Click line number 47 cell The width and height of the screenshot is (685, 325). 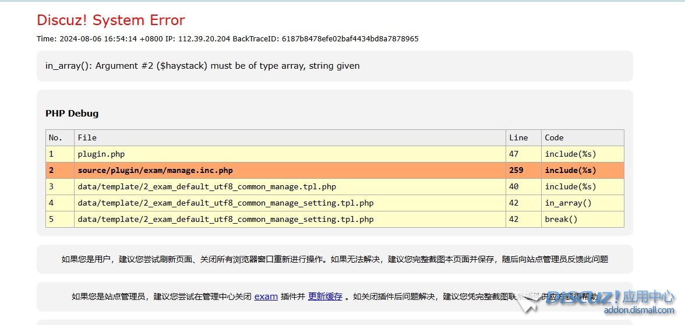pyautogui.click(x=514, y=154)
